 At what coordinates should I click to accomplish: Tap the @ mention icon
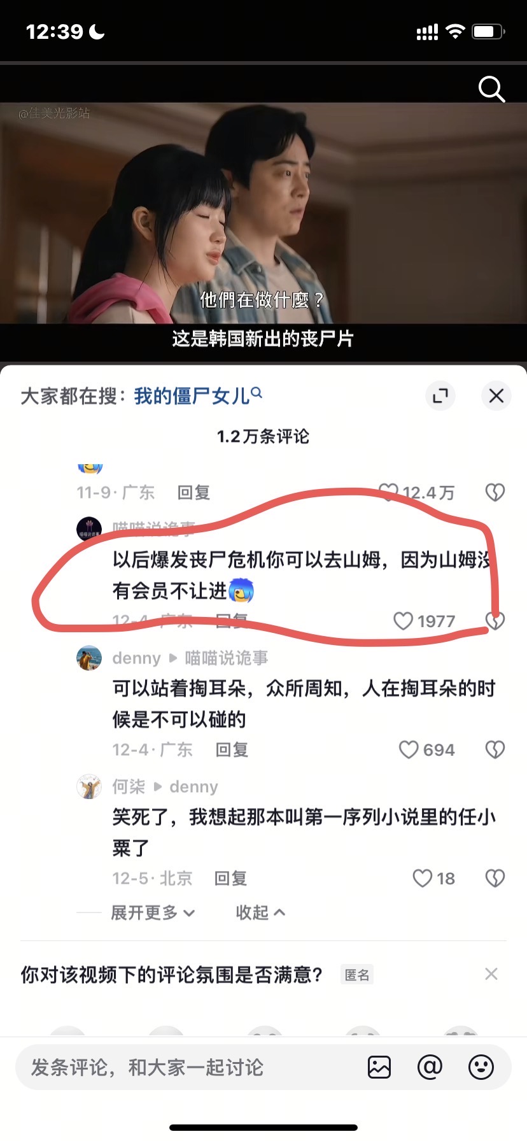[430, 1067]
